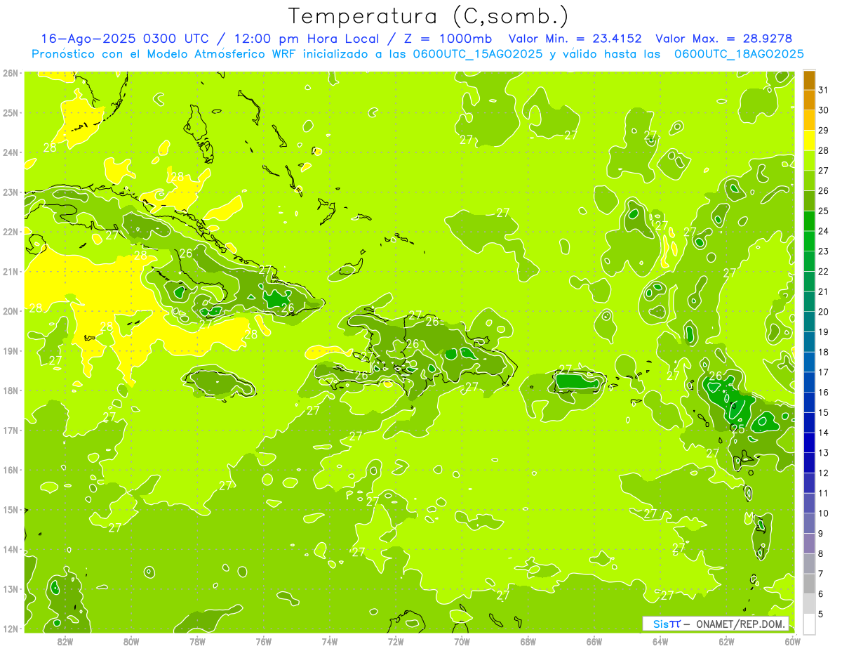This screenshot has height=651, width=842.
Task: Click the '76W' longitude axis label
Action: pos(264,641)
